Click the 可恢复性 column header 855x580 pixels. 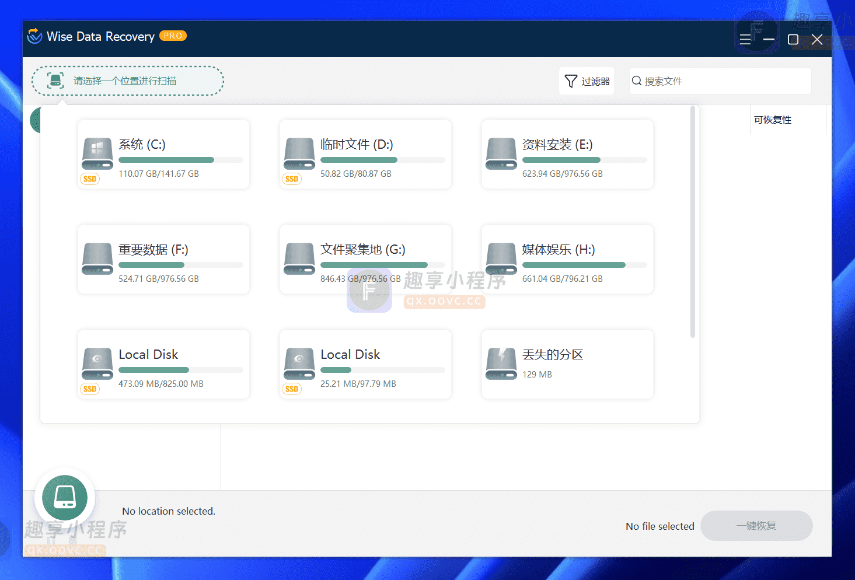(x=773, y=120)
